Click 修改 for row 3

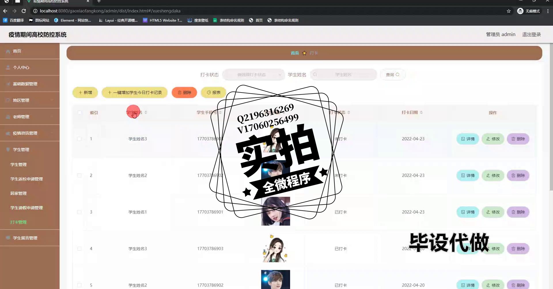493,212
